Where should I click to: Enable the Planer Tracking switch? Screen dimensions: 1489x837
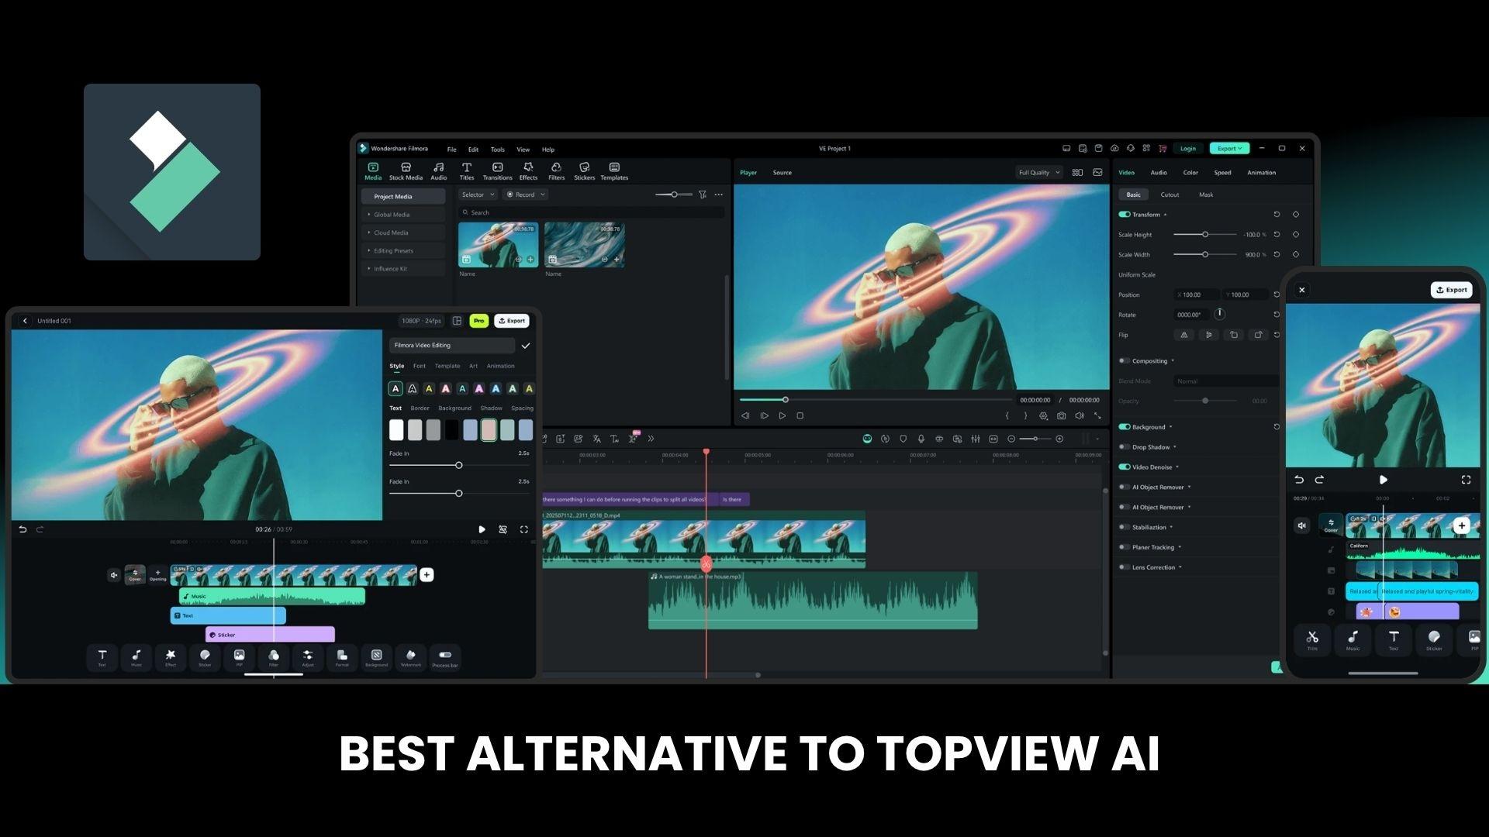1124,547
